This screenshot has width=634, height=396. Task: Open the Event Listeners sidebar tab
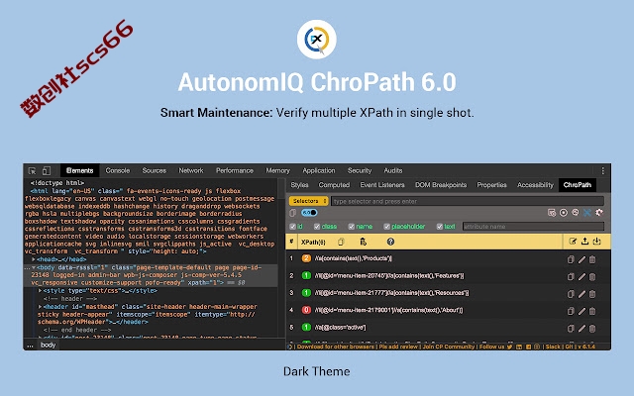382,185
